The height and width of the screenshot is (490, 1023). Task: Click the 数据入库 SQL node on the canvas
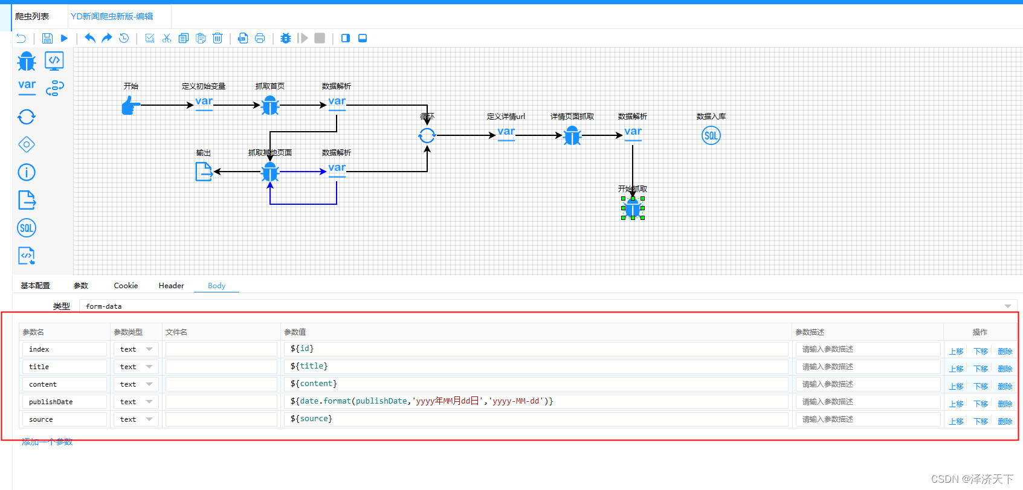tap(711, 135)
